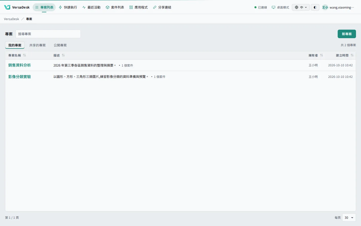Open the 影像分類實驗 project

click(20, 77)
